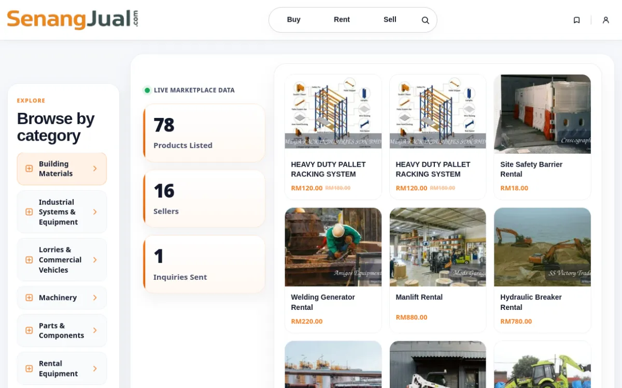This screenshot has height=388, width=622.
Task: Open Hydraulic Breaker Rental excavator photo
Action: (x=542, y=247)
